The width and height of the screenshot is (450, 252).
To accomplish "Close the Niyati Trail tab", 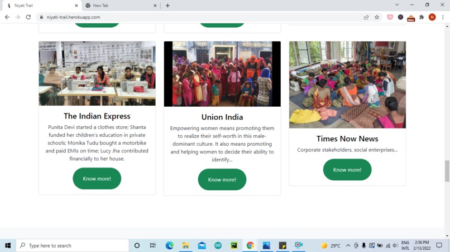I will 76,6.
